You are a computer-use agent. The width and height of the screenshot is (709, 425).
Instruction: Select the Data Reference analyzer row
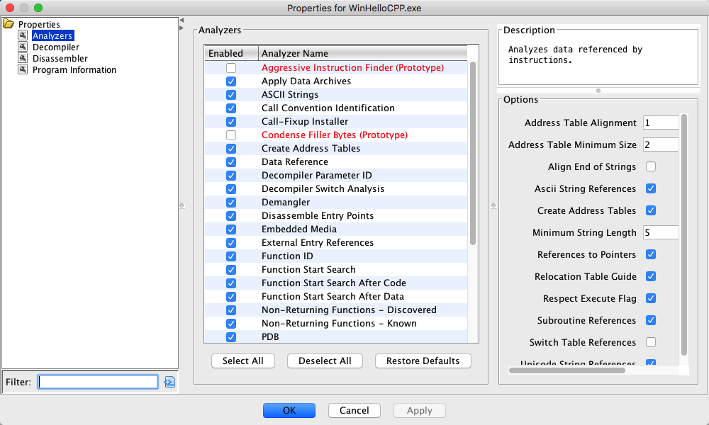pyautogui.click(x=294, y=162)
